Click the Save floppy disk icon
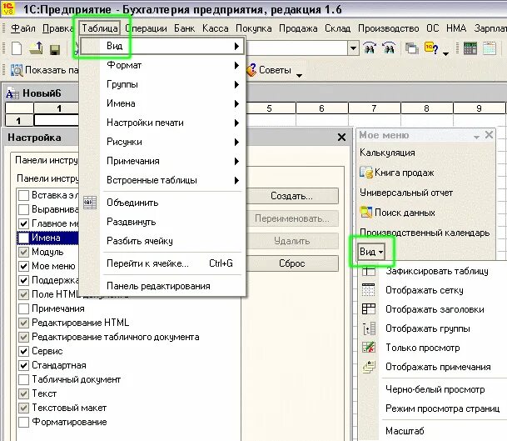Viewport: 507px width, 441px height. pos(55,49)
